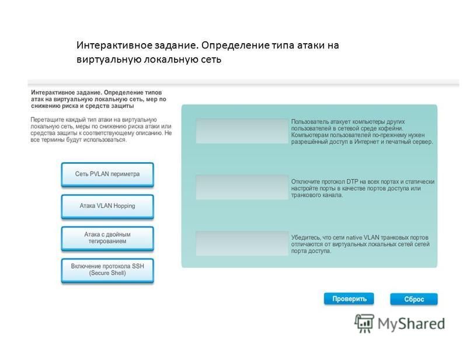The image size is (467, 350).
Task: Pick the 'Атака VLAN Hopping' card
Action: (x=107, y=206)
